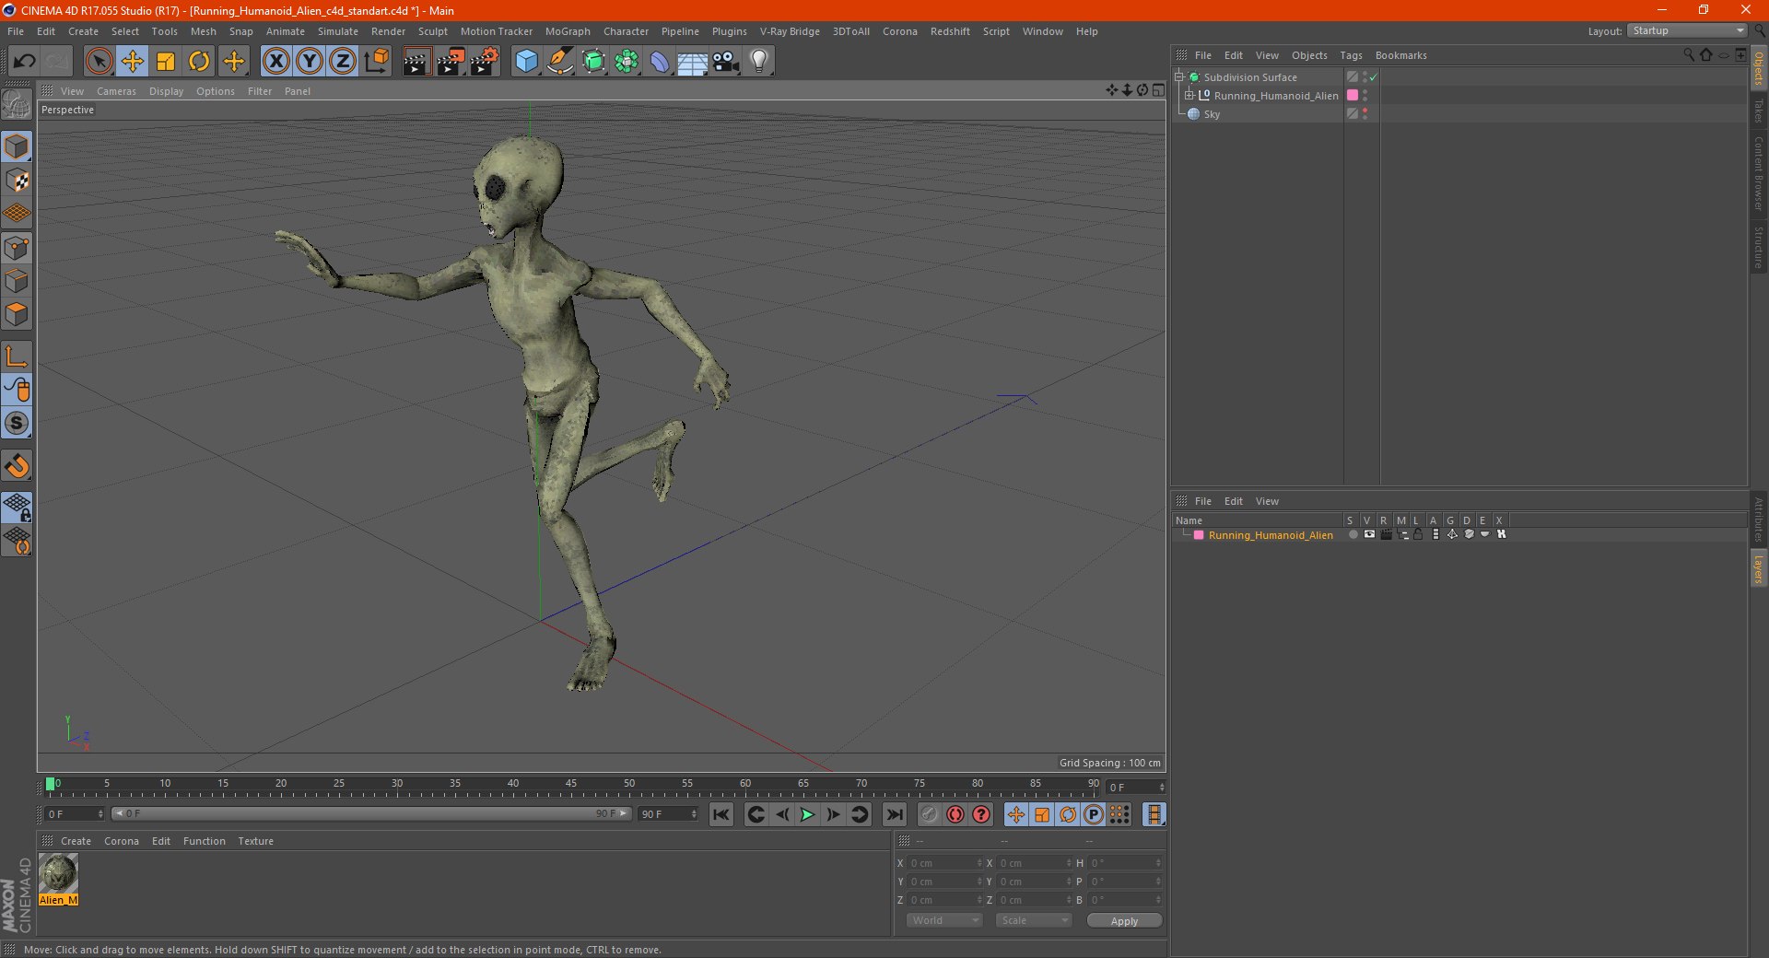
Task: Add a Light object
Action: click(759, 62)
